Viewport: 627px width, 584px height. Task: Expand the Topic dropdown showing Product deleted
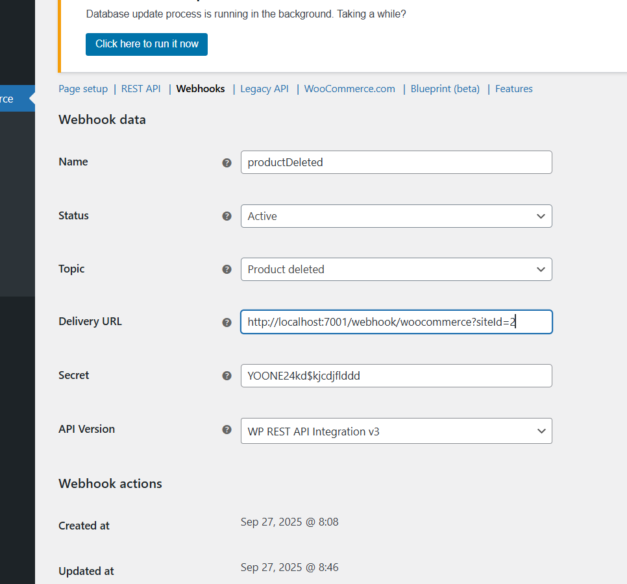(x=396, y=269)
